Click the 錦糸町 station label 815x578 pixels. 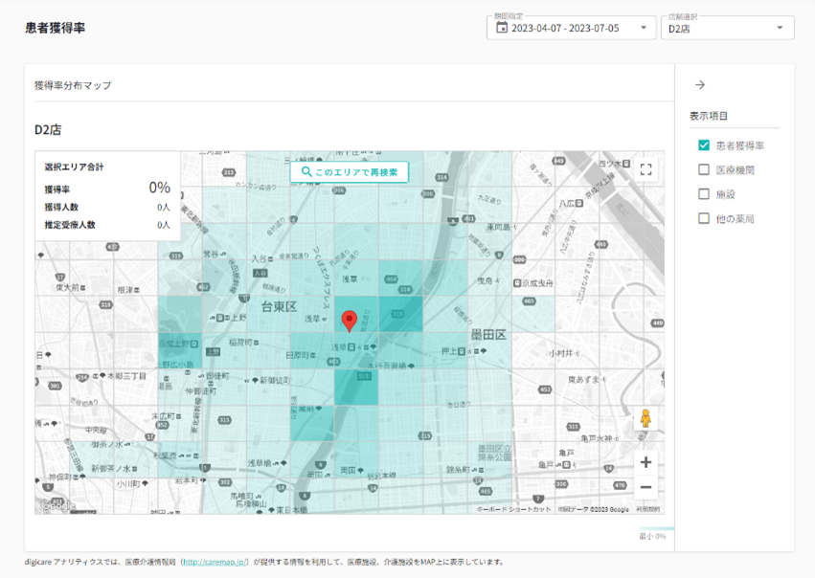[458, 470]
